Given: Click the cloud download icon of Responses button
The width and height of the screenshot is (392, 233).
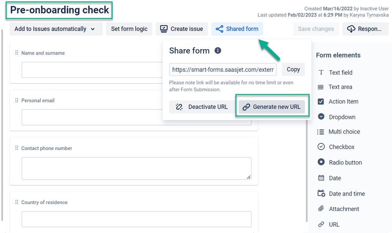Looking at the screenshot, I should pyautogui.click(x=351, y=29).
